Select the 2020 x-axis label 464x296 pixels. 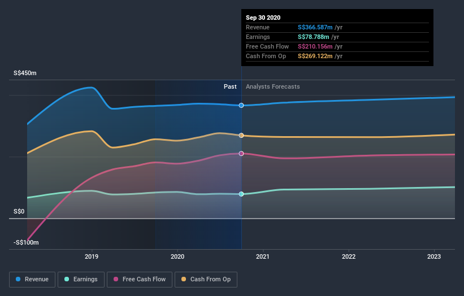(x=177, y=256)
